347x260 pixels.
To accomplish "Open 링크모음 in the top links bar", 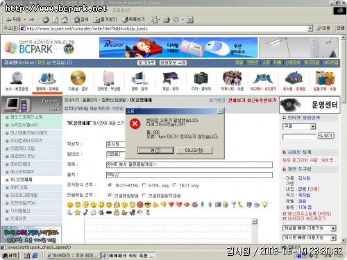I will pyautogui.click(x=312, y=62).
